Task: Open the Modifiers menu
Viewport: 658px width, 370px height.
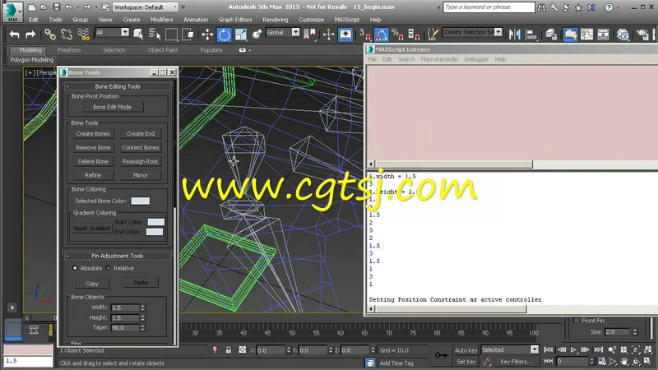Action: [x=161, y=20]
